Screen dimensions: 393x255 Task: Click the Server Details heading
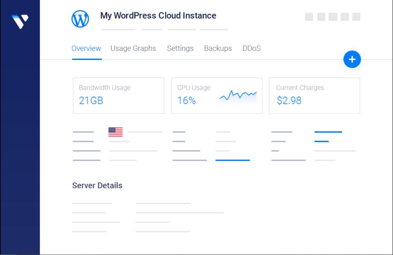97,185
